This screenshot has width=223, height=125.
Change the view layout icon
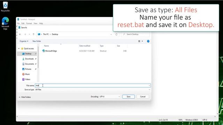pyautogui.click(x=139, y=41)
